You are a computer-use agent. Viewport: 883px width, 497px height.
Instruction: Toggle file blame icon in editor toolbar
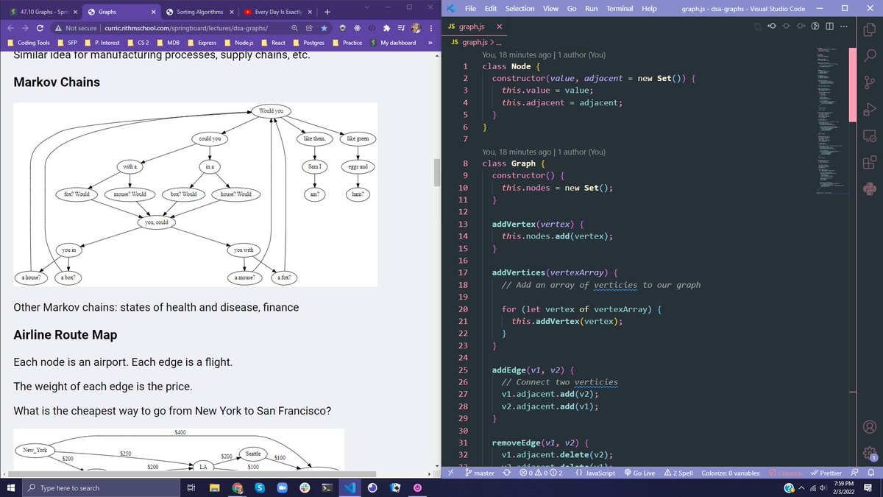pyautogui.click(x=815, y=27)
